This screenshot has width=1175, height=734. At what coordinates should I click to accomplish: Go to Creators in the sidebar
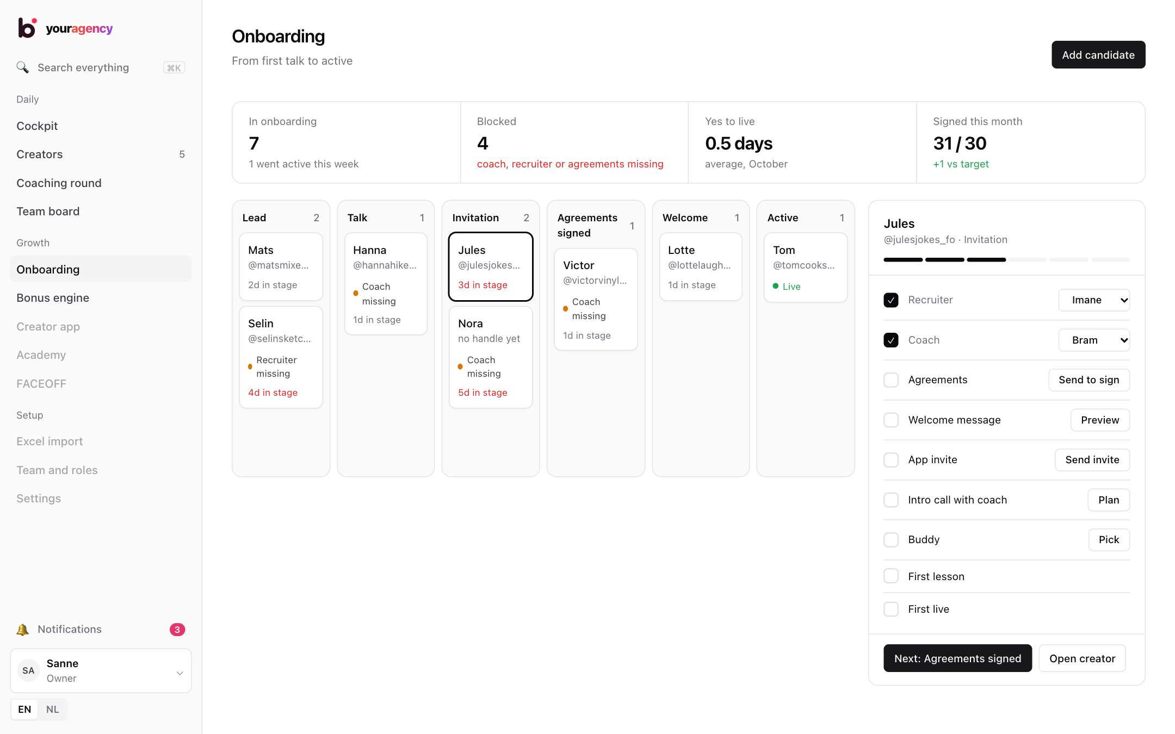(101, 154)
